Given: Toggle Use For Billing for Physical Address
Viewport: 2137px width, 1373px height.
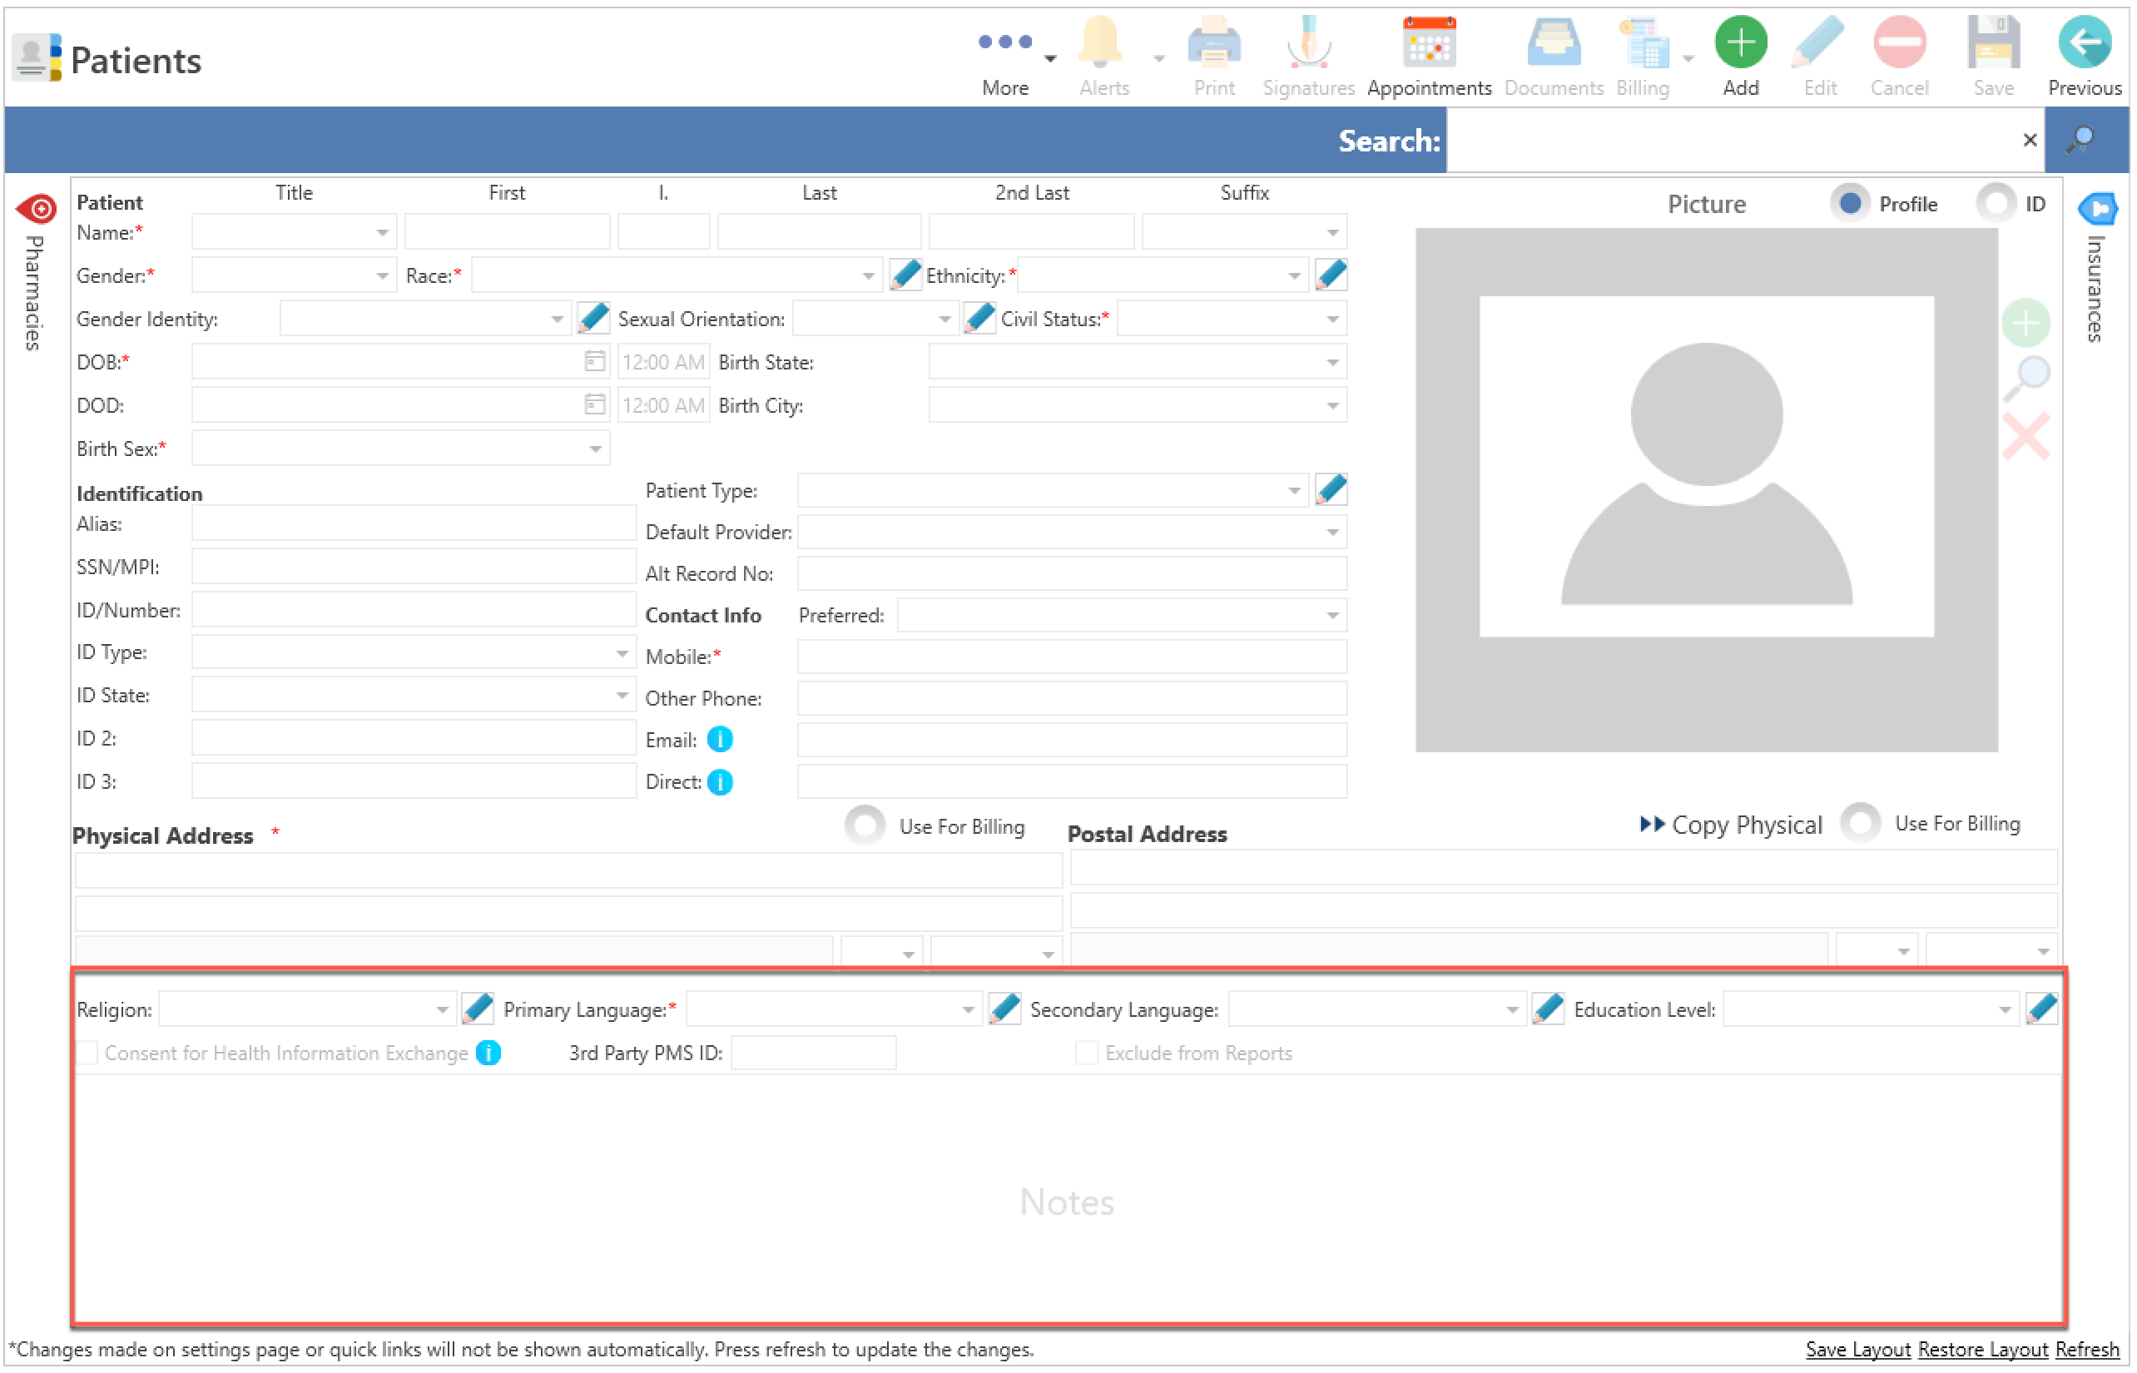Looking at the screenshot, I should pyautogui.click(x=865, y=825).
